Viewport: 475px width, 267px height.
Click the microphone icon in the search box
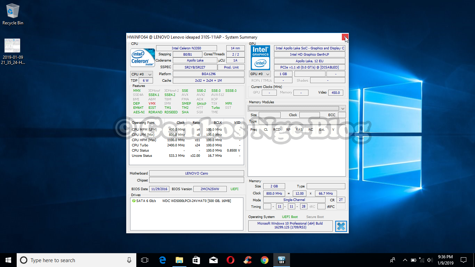tap(129, 260)
